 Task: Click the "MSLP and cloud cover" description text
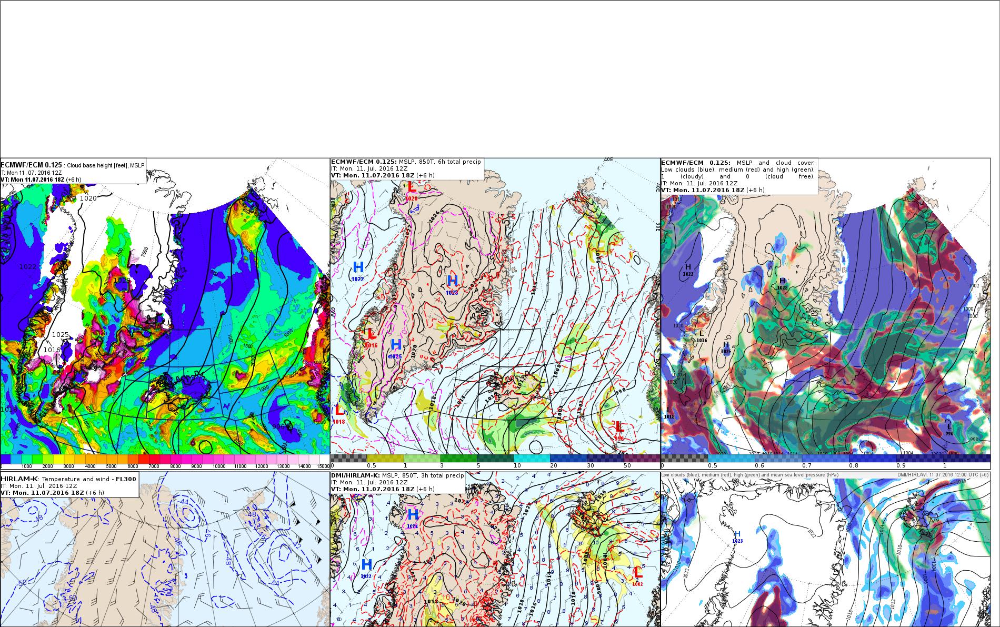pyautogui.click(x=776, y=163)
